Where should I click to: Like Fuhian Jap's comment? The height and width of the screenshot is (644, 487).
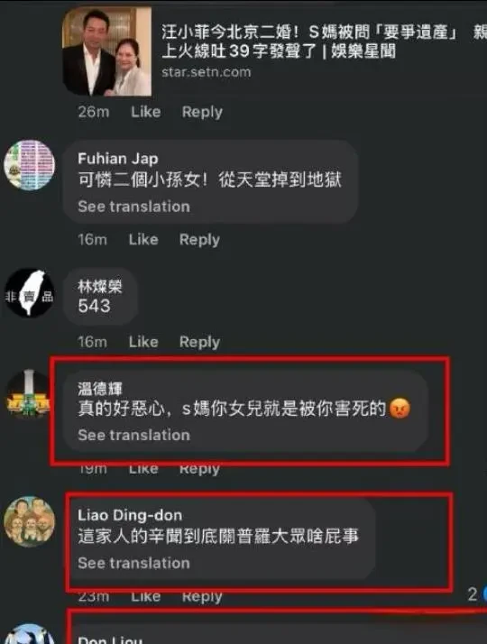[x=143, y=239]
